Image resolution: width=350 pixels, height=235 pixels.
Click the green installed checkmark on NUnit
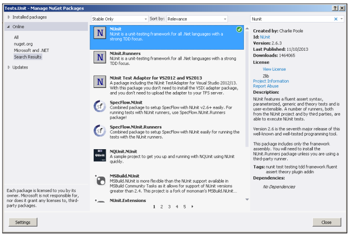239,29
